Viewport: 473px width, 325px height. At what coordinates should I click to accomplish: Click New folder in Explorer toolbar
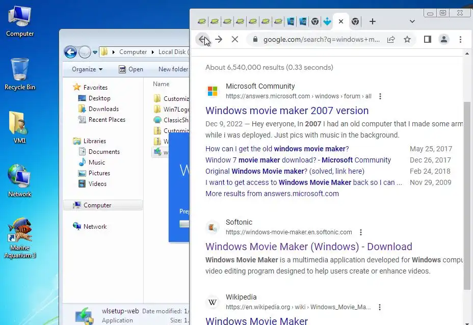pos(173,69)
